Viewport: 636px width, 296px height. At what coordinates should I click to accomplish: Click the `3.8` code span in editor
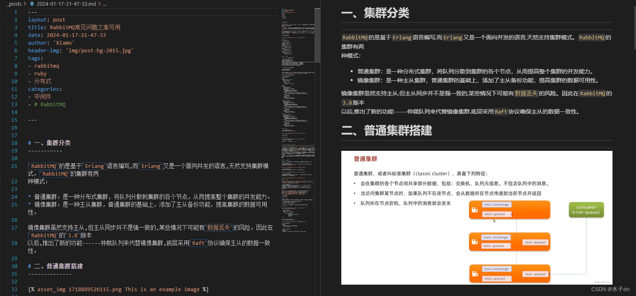(x=73, y=235)
